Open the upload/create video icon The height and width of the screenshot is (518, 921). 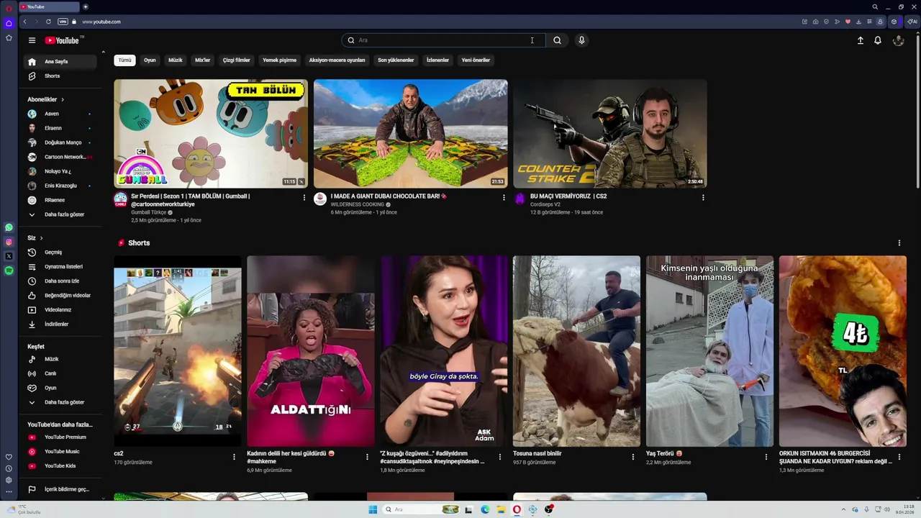(860, 40)
